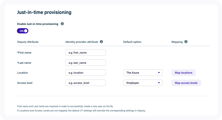
Task: Click into the access_level attribute input field
Action: [85, 83]
